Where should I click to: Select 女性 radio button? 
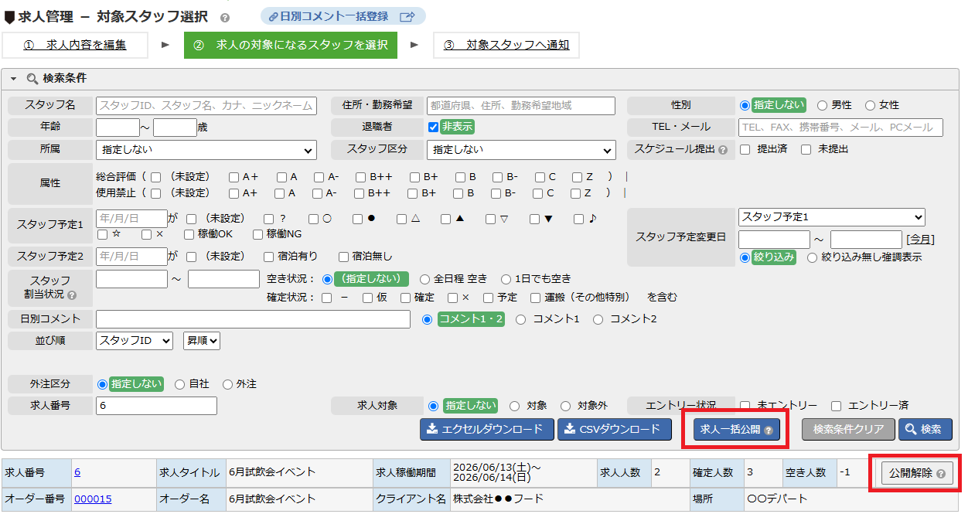tap(870, 105)
